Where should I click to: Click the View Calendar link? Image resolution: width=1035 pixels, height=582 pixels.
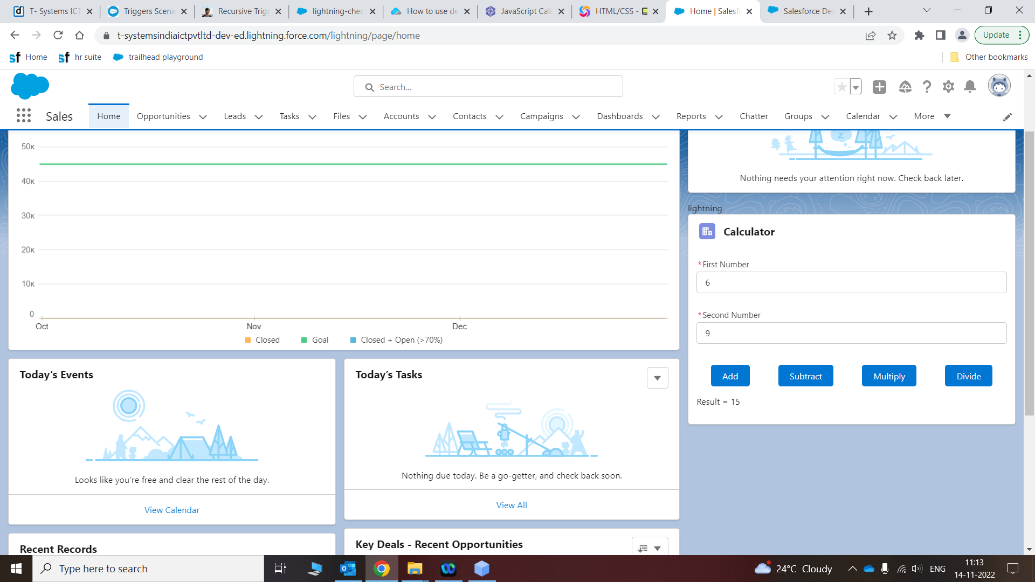171,510
